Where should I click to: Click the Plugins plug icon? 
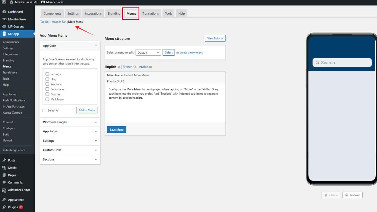point(4,207)
